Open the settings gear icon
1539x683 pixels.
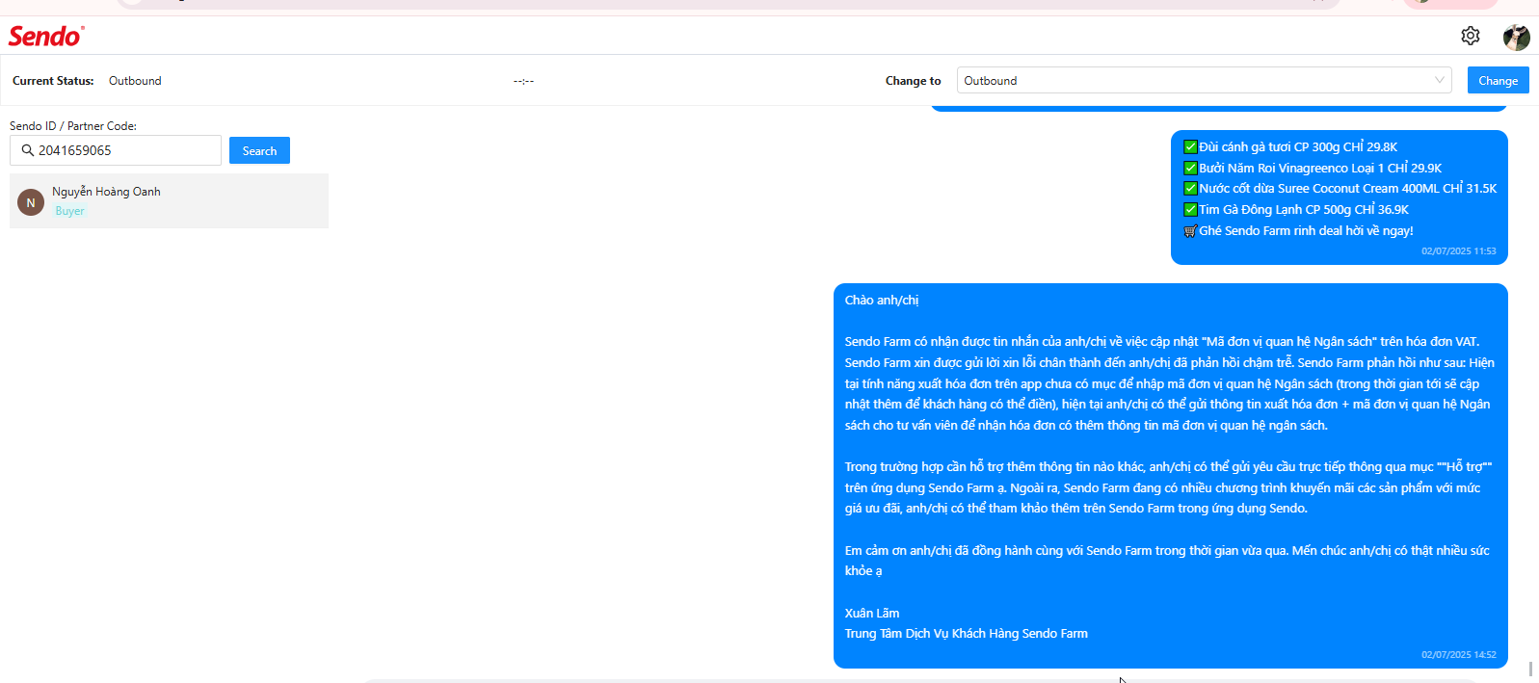pyautogui.click(x=1470, y=36)
